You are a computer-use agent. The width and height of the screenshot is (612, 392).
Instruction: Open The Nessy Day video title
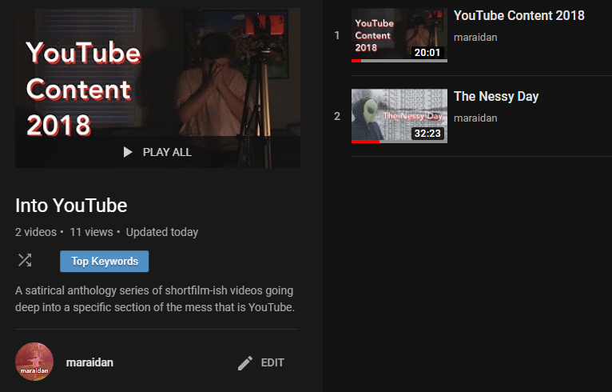coord(496,96)
